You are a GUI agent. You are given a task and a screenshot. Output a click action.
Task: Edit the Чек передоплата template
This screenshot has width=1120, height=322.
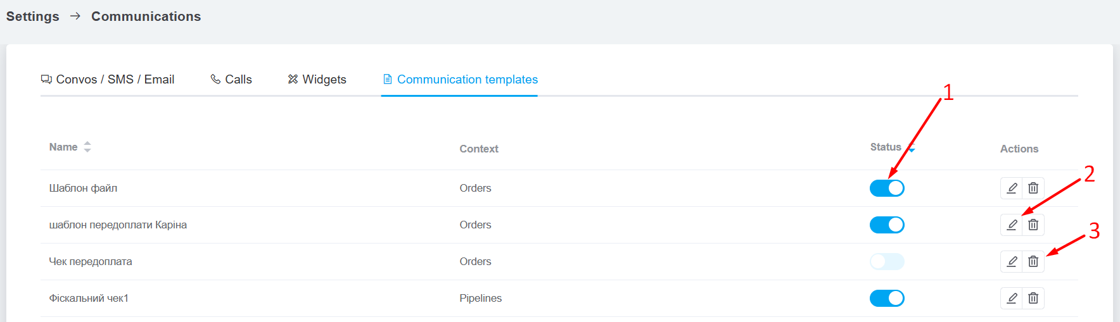[1012, 261]
